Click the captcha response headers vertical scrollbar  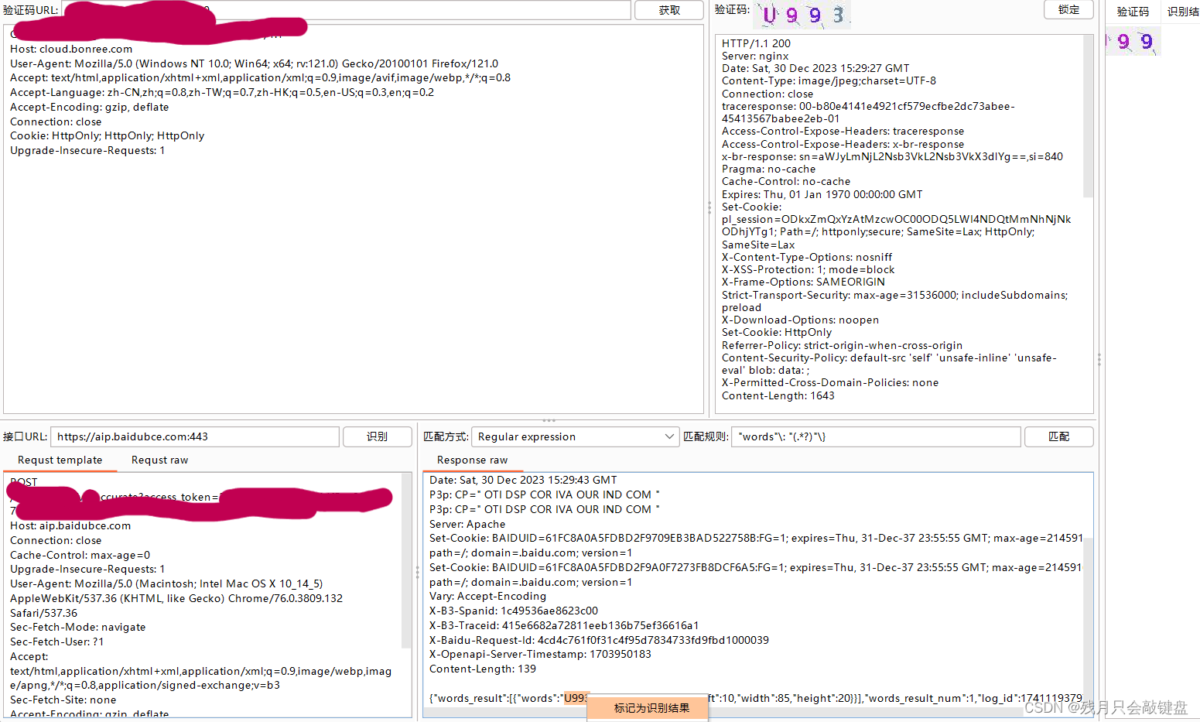click(x=1088, y=116)
